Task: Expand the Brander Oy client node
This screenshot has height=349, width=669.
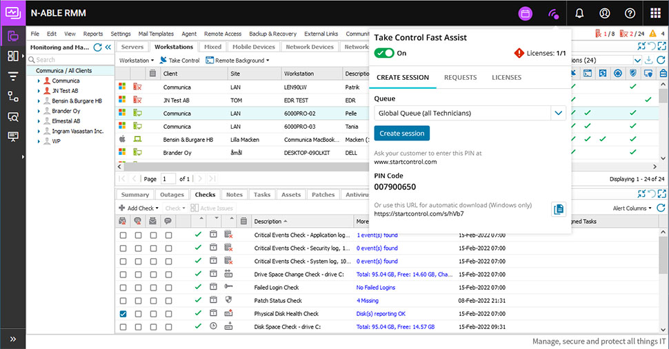Action: [39, 111]
